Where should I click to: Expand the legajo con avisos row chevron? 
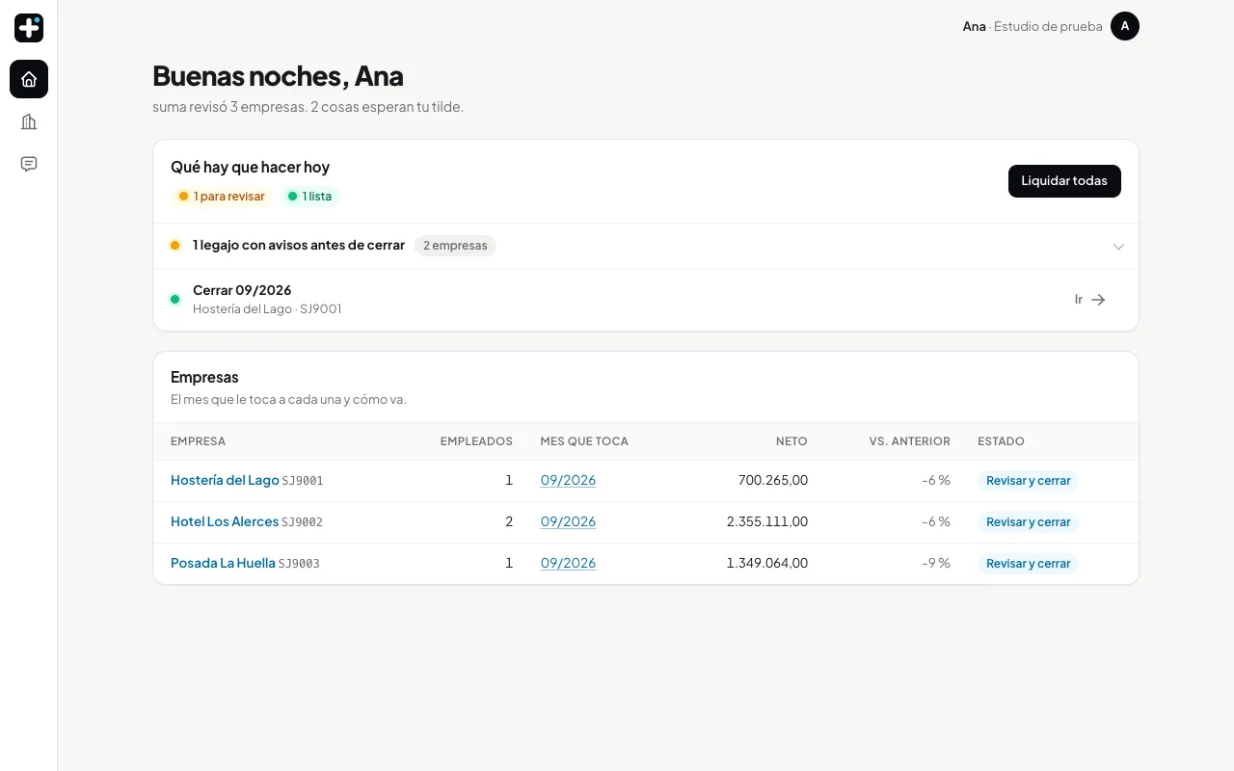click(1118, 246)
